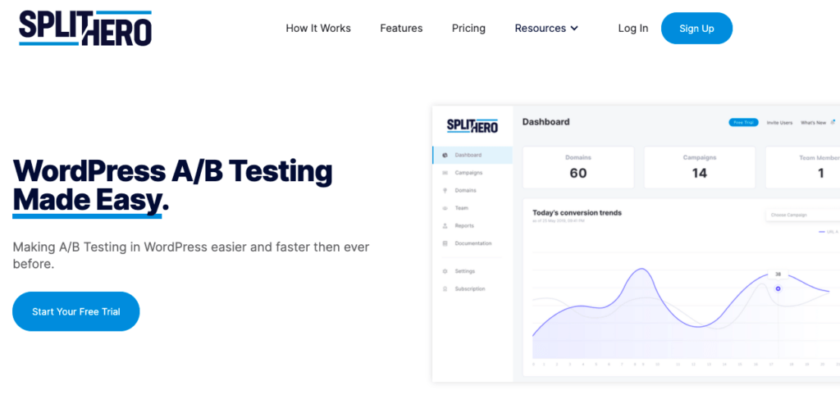Expand the Resources dropdown menu
This screenshot has height=417, width=840.
(546, 29)
